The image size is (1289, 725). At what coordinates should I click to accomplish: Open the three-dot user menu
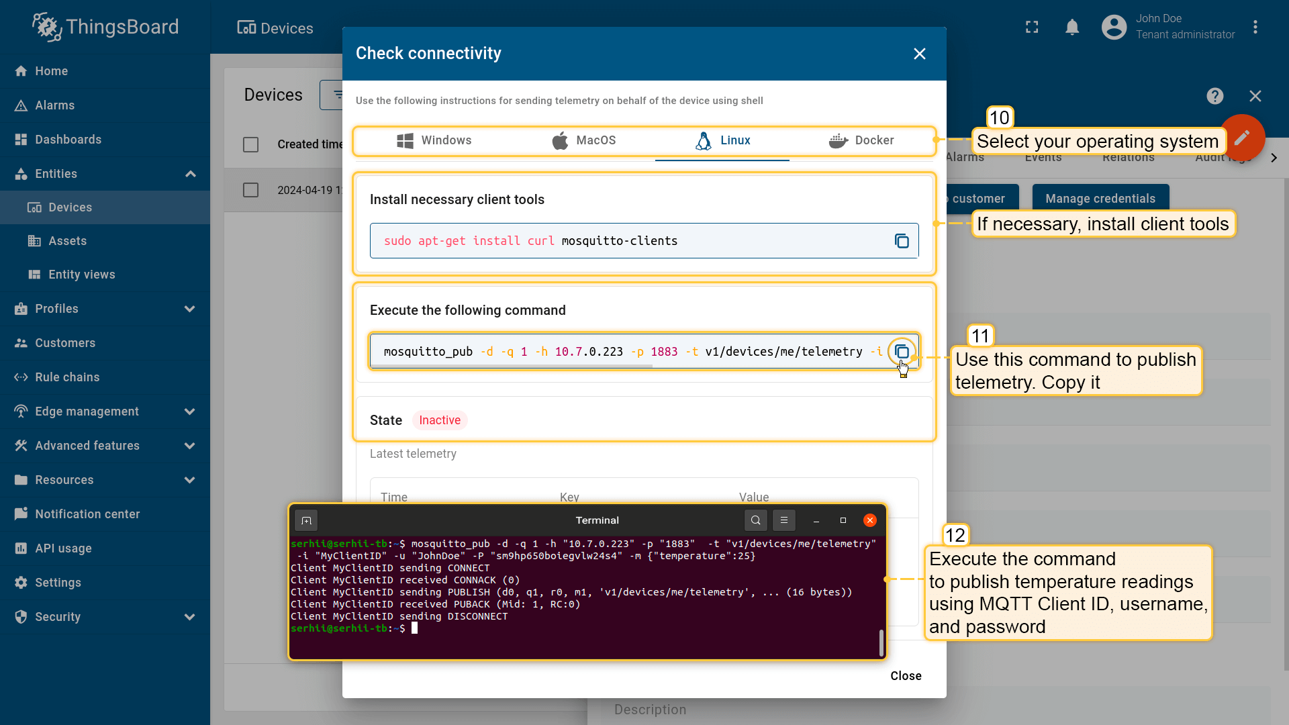(1255, 28)
